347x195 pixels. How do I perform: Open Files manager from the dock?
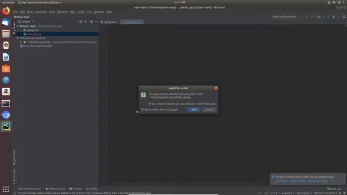click(x=6, y=34)
